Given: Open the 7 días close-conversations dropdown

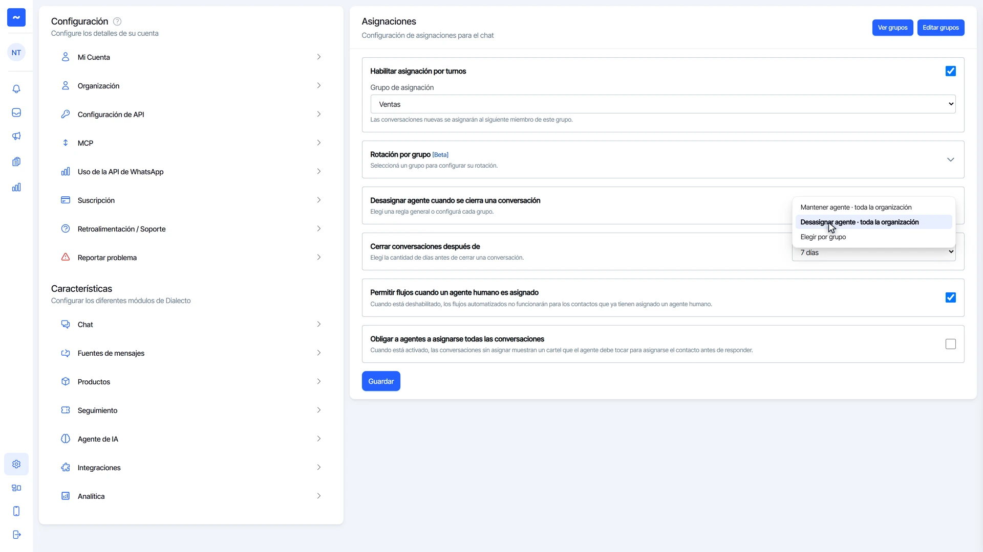Looking at the screenshot, I should click(873, 252).
